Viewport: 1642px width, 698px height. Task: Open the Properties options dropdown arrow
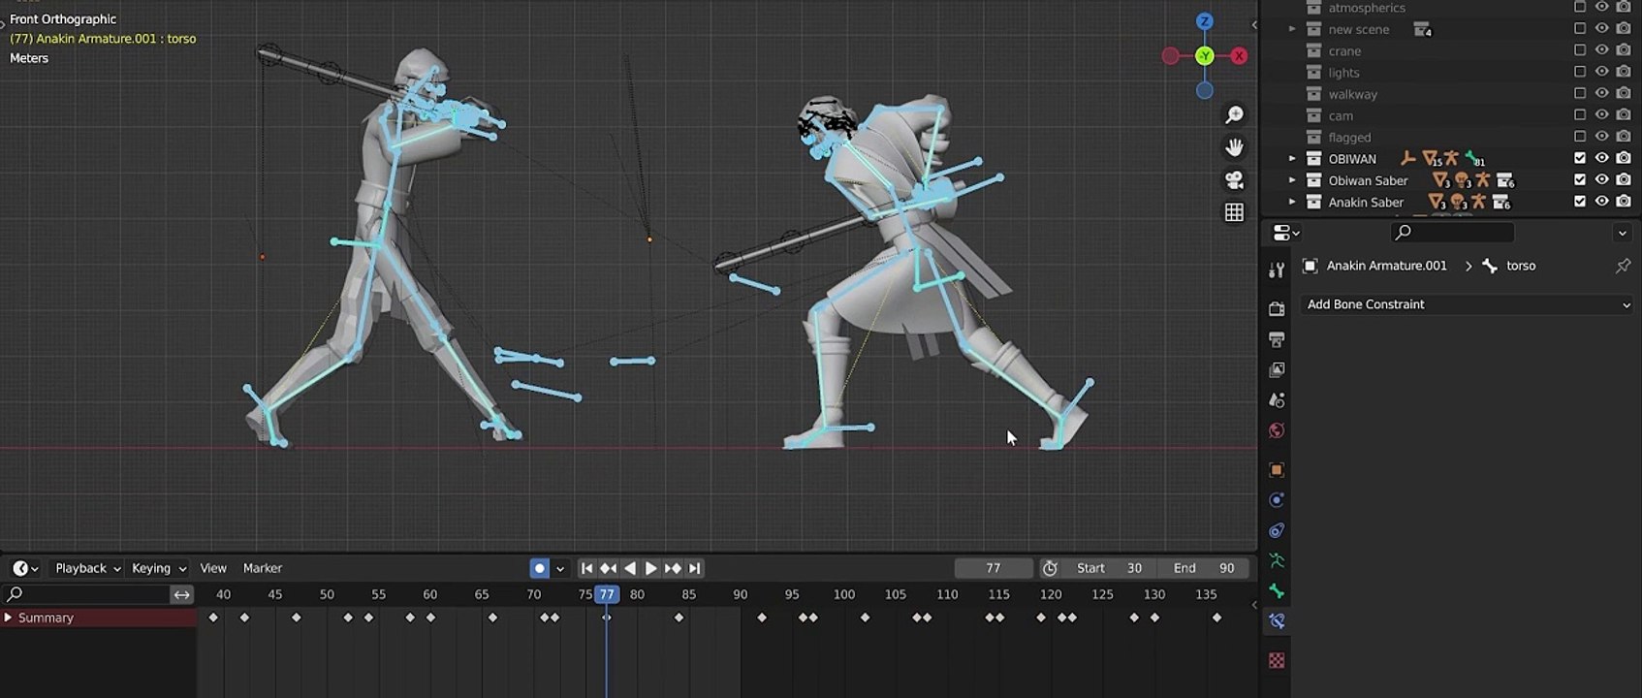click(1622, 233)
